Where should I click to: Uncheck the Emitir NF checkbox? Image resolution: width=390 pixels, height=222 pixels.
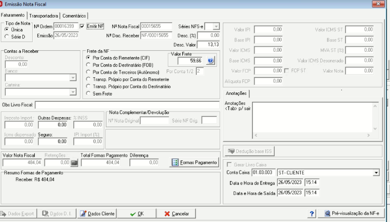82,26
